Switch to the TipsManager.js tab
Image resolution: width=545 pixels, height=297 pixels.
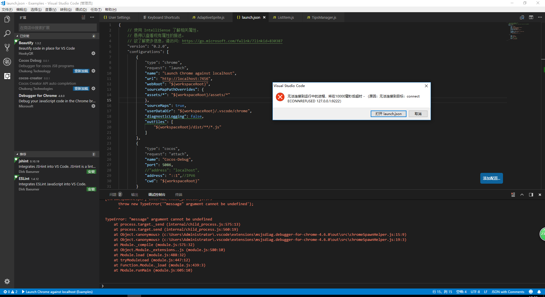click(324, 17)
